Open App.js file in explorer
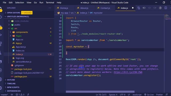Image resolution: width=171 pixels, height=96 pixels. tap(19, 43)
